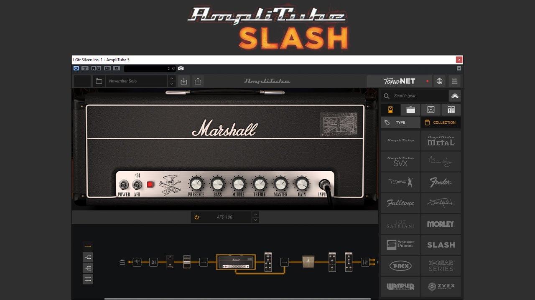Click the TREBLE knob

(x=260, y=183)
